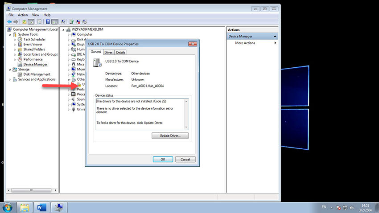This screenshot has width=379, height=213.
Task: Select Local Users and Groups
Action: [41, 54]
